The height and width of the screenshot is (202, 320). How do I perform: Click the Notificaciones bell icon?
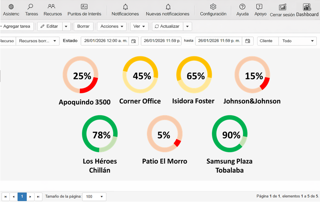[x=125, y=7]
